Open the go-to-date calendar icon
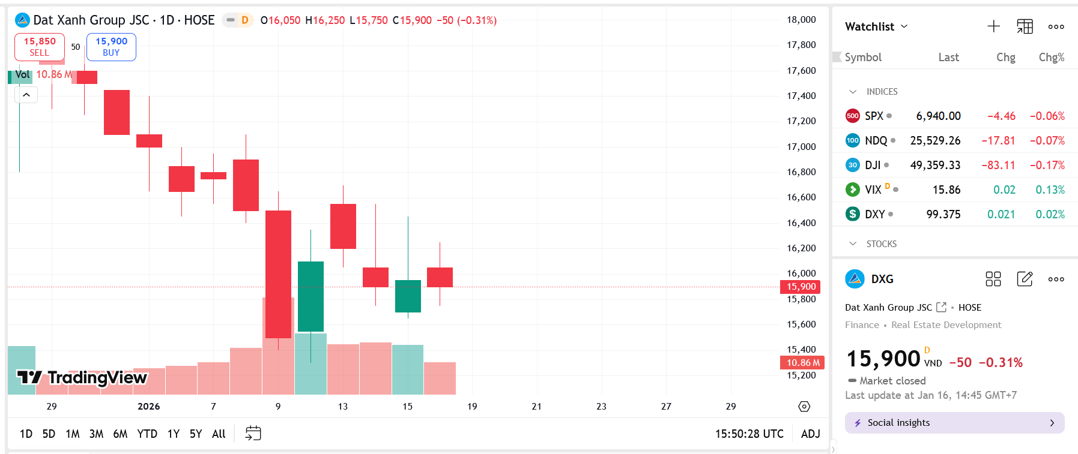This screenshot has width=1078, height=454. click(252, 433)
